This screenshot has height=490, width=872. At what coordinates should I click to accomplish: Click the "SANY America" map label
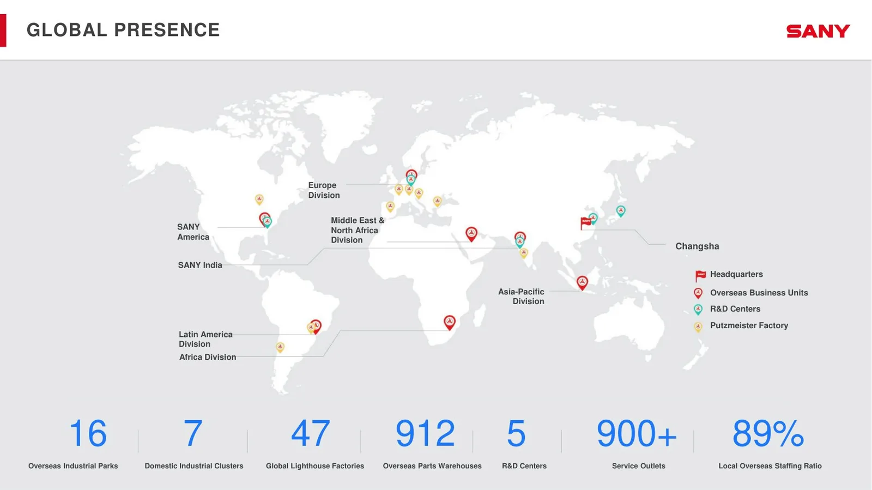point(193,232)
